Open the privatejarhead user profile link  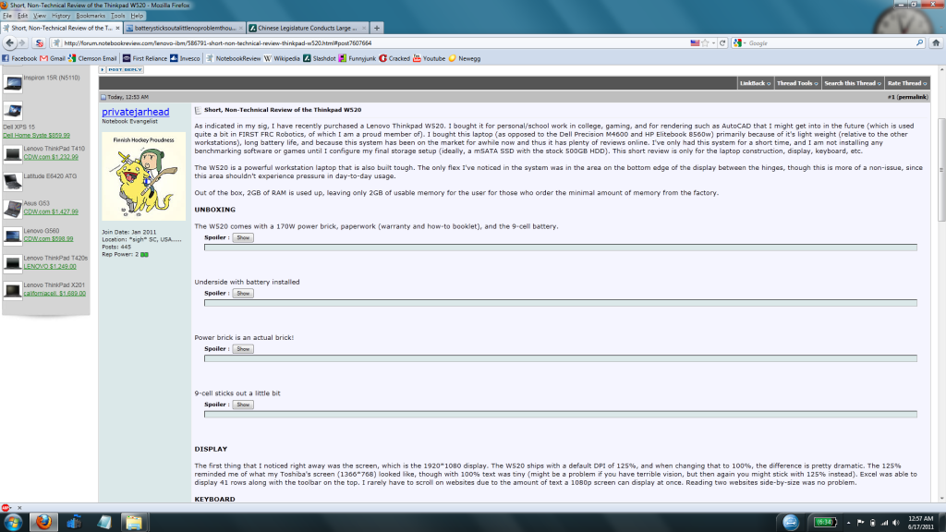(135, 112)
